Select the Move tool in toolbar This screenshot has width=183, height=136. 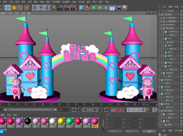(8, 8)
